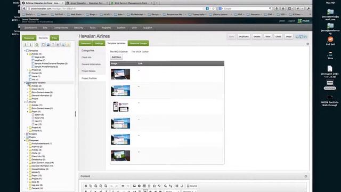Screen dimensions: 341x192
Task: Click the Duplicate button
Action: point(244,37)
